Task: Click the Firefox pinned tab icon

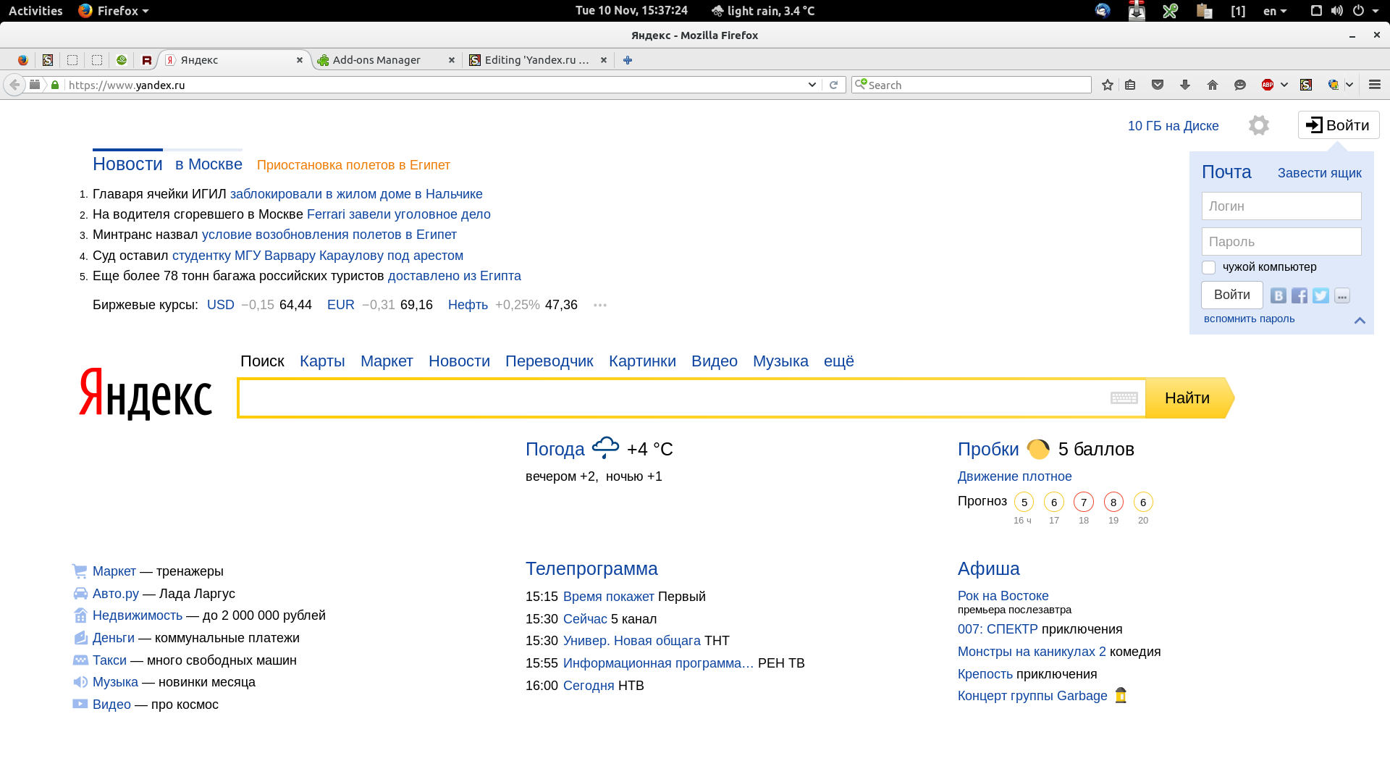Action: 23,60
